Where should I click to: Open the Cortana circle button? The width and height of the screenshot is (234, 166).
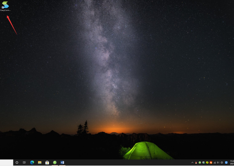click(17, 163)
